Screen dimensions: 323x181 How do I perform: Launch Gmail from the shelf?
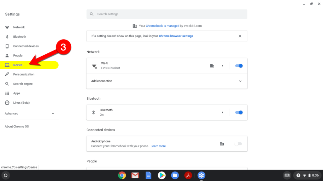[x=135, y=175]
